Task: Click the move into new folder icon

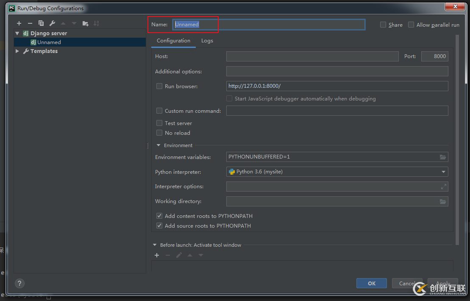Action: pos(86,23)
